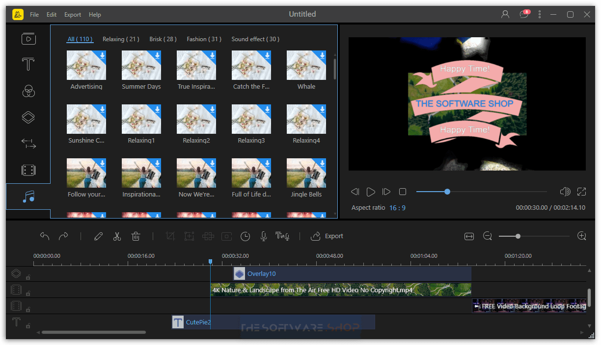This screenshot has width=601, height=345.
Task: Click the Text to speech icon
Action: [282, 236]
